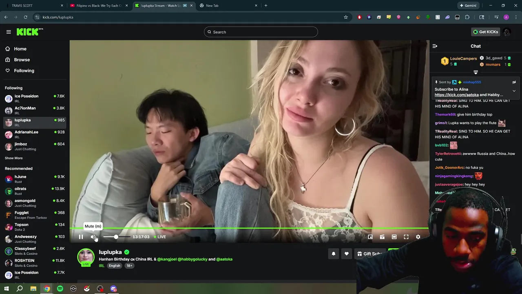
Task: Mute the stream with speaker icon
Action: 93,237
